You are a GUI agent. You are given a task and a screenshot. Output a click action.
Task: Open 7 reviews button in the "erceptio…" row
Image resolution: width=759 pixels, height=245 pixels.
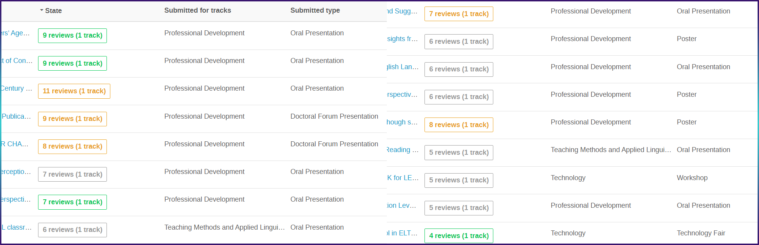click(x=72, y=174)
